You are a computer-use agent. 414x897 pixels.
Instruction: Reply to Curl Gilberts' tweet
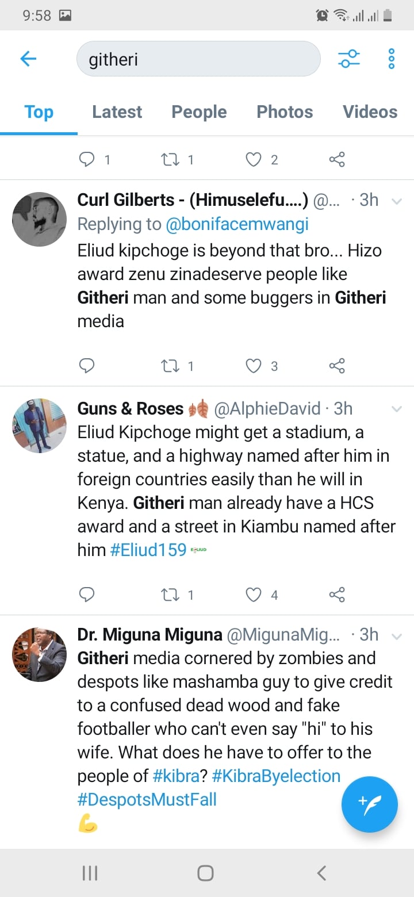point(86,366)
